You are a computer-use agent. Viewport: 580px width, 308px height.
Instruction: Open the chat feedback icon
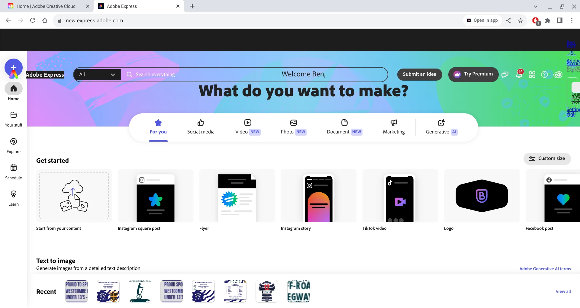(505, 75)
